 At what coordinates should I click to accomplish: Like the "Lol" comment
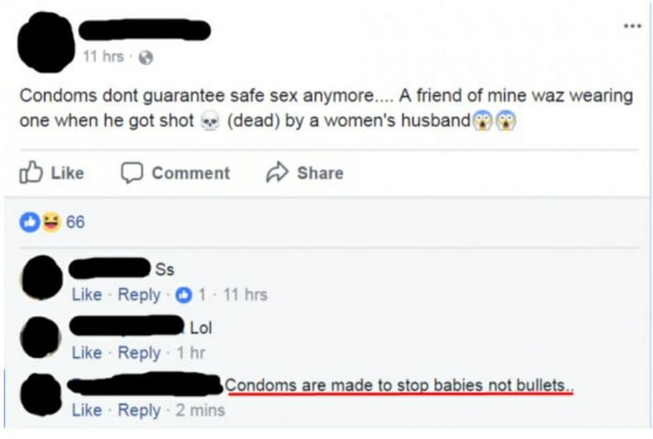[x=87, y=353]
